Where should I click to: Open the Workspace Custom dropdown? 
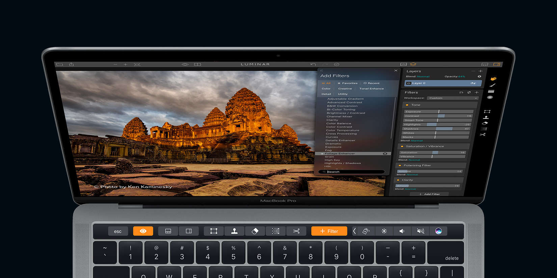[x=453, y=98]
